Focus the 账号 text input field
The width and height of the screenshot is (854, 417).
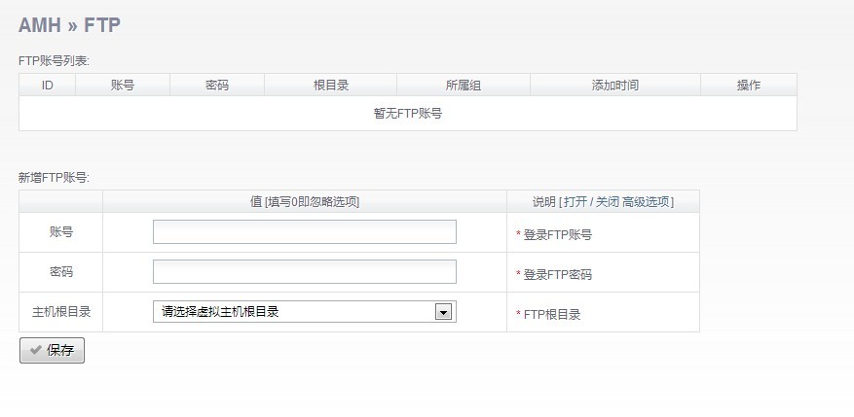[304, 232]
